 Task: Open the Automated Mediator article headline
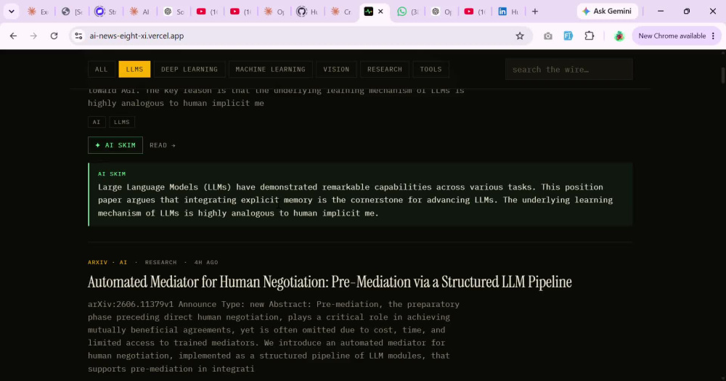tap(330, 282)
